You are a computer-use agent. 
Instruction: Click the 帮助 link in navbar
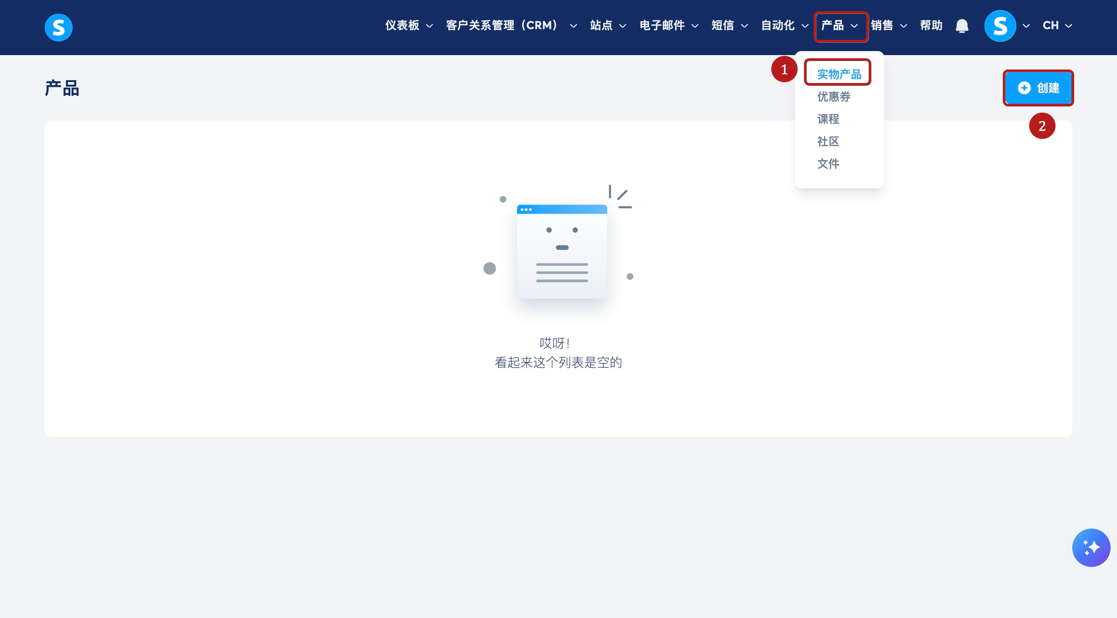pos(931,26)
